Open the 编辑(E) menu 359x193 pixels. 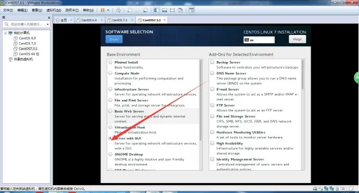(22, 10)
